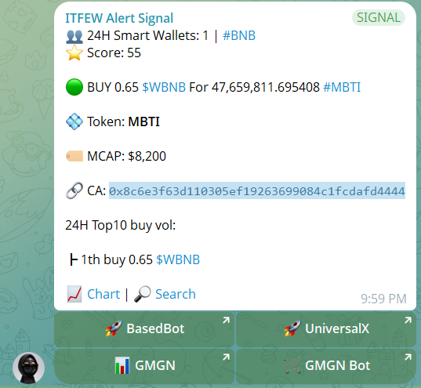Click the 'MCAP: $8,200' text
Image resolution: width=421 pixels, height=388 pixels.
tap(127, 156)
